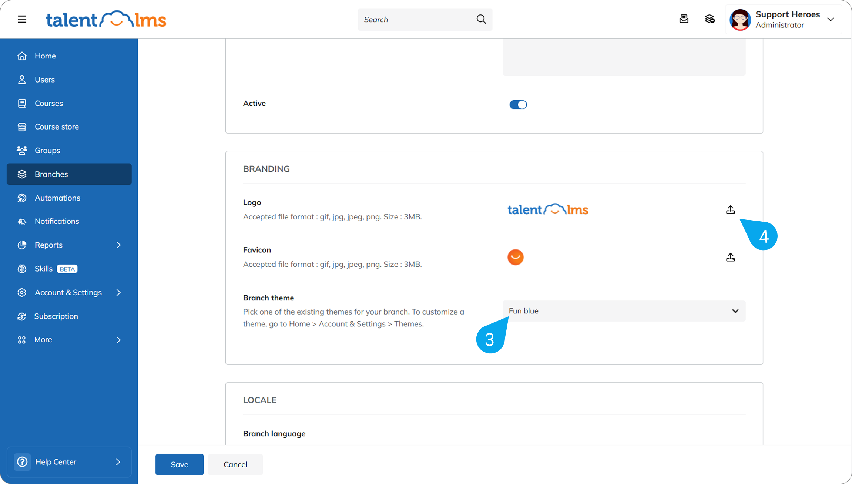Expand the Reports submenu arrow
The image size is (852, 484).
point(118,245)
